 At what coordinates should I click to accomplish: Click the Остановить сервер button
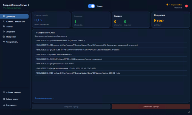[x=151, y=107]
